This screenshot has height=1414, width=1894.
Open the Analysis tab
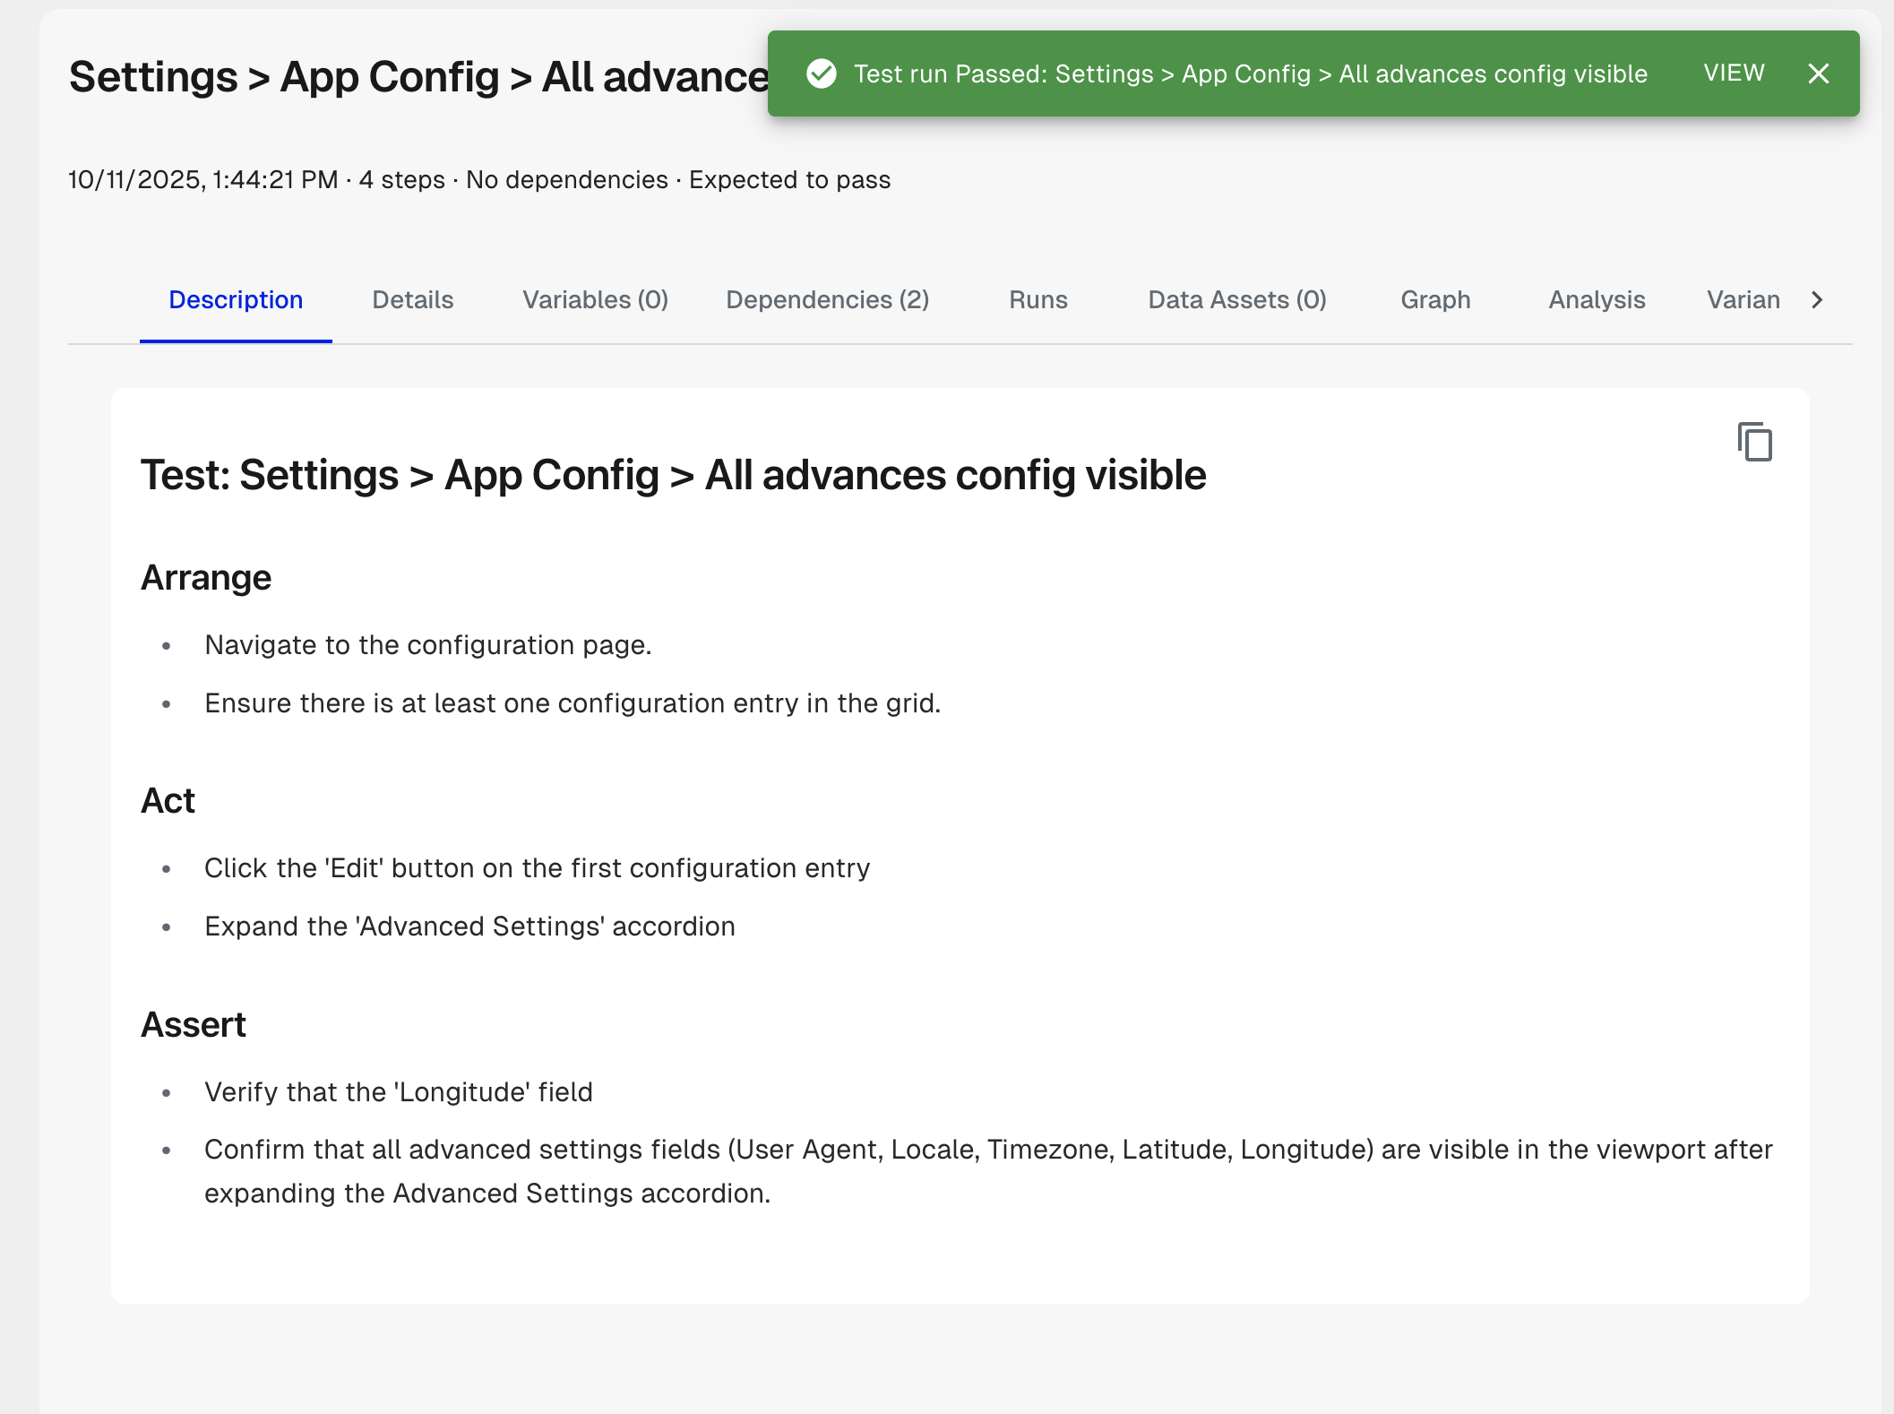point(1597,299)
